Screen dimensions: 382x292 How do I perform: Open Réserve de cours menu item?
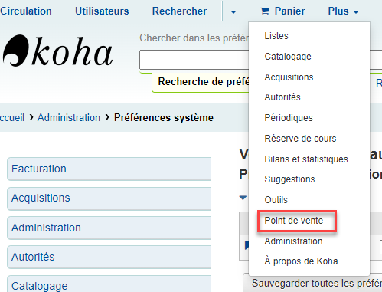click(x=300, y=139)
